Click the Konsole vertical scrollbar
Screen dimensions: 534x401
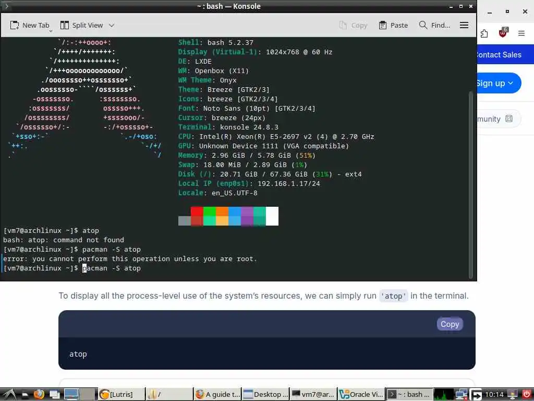(471, 184)
